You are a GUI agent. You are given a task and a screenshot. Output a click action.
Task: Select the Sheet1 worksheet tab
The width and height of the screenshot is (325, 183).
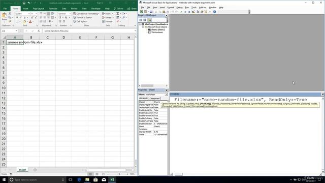22,170
